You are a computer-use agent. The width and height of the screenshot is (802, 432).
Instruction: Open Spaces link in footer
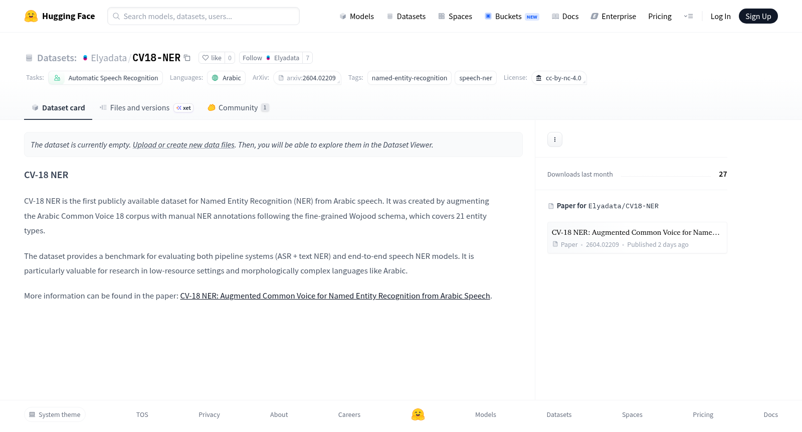[632, 414]
